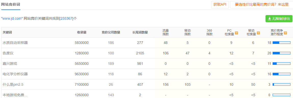This screenshot has height=98, width=293.
Task: Open the www.jd.com link
Action: pos(12,19)
